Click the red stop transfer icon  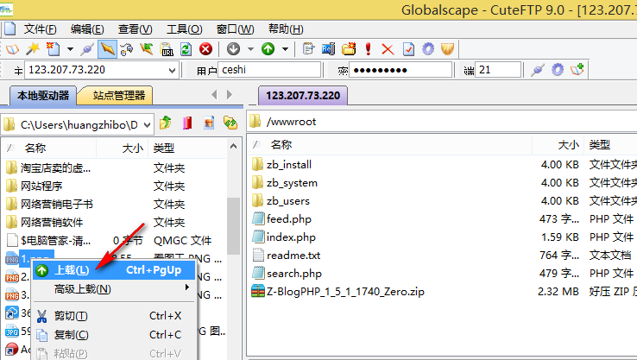205,49
